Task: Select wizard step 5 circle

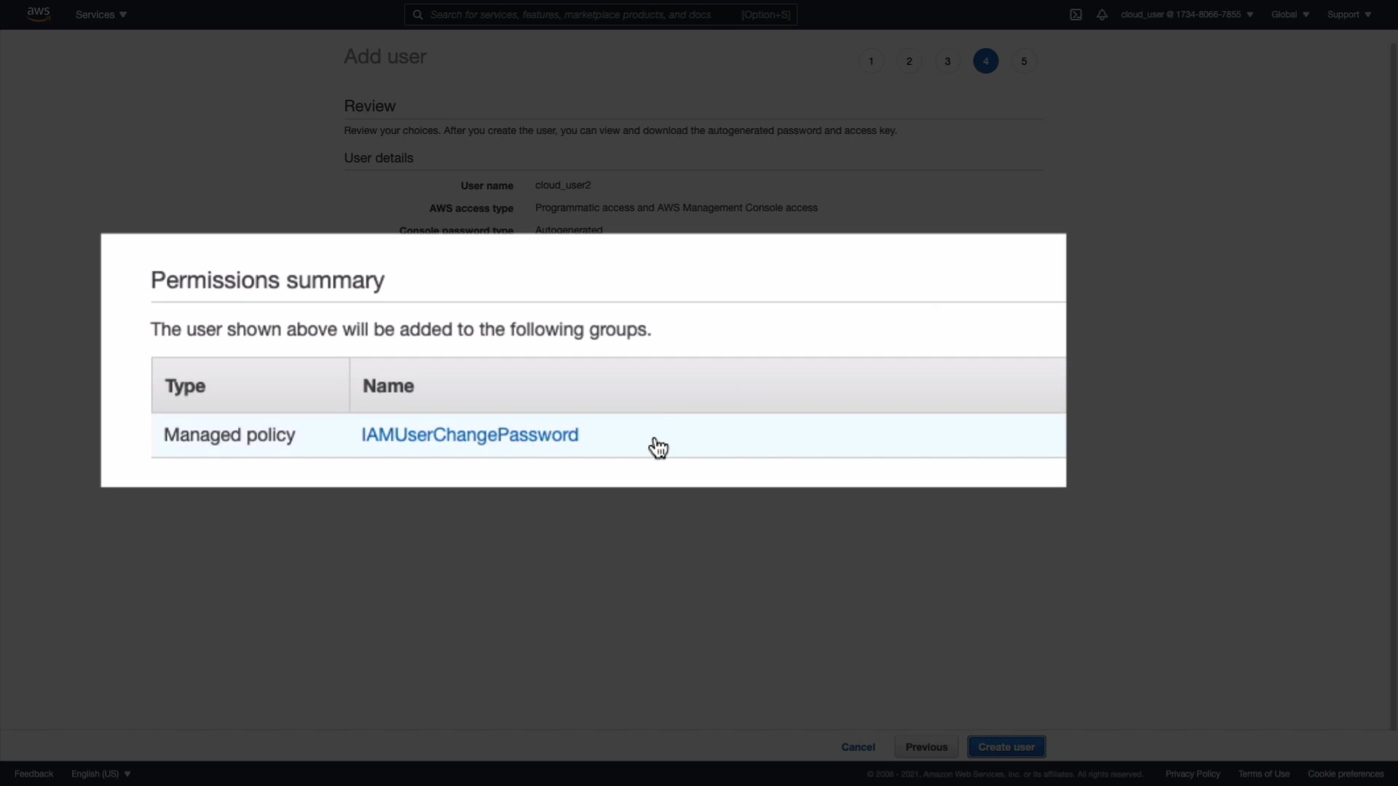Action: (x=1024, y=61)
